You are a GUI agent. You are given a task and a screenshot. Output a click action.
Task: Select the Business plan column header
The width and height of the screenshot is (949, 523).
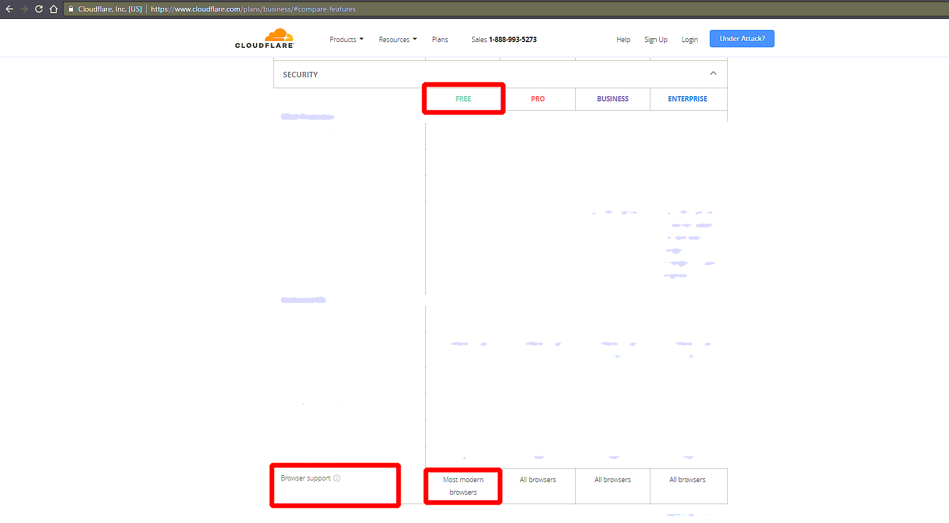pos(613,99)
